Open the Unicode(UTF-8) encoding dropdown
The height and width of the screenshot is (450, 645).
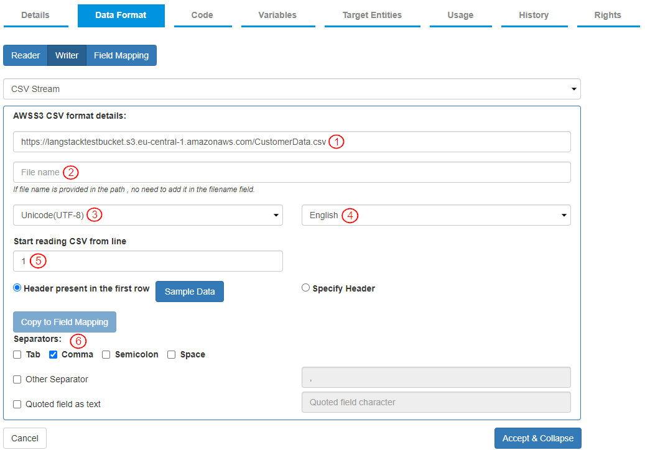[147, 215]
